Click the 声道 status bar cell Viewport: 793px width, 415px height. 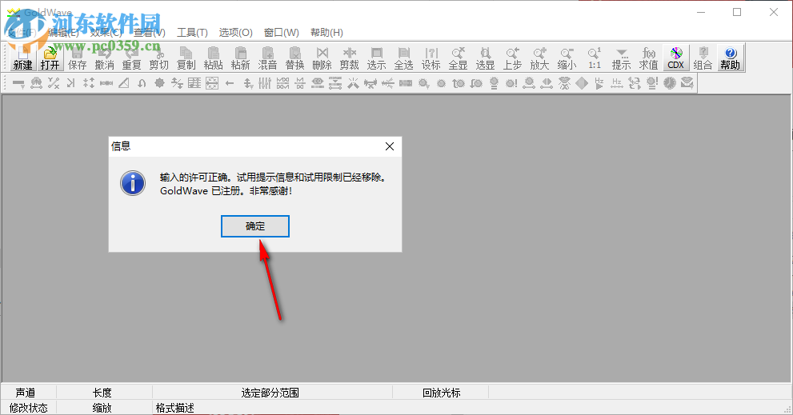[26, 393]
